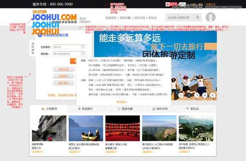
Task: Click the orange search button under fields
Action: [x=73, y=61]
